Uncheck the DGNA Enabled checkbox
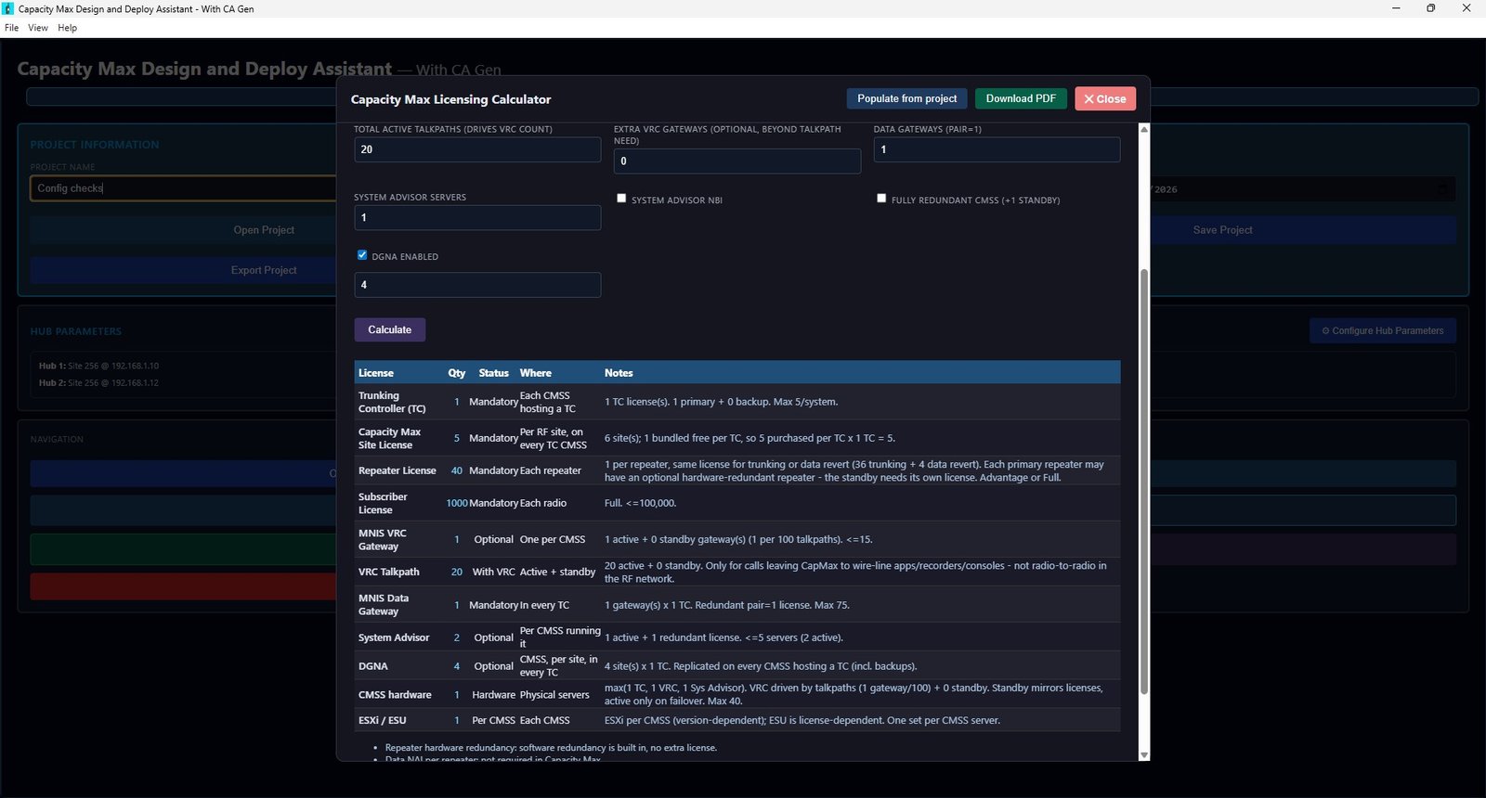Viewport: 1486px width, 798px height. point(362,255)
